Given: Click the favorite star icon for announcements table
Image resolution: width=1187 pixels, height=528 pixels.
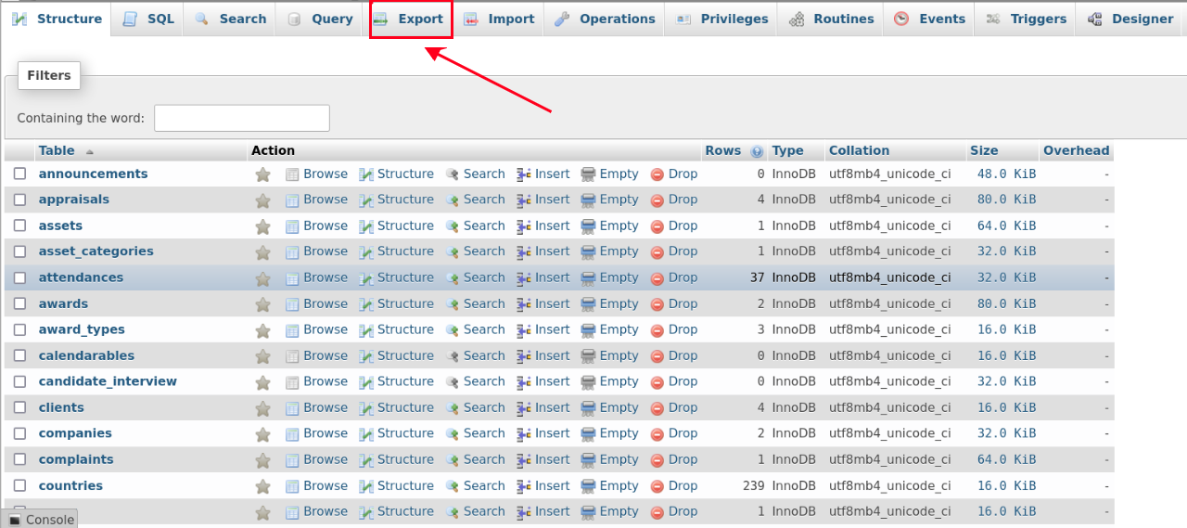Looking at the screenshot, I should [x=262, y=174].
